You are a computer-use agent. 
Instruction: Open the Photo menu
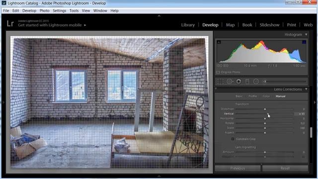(x=44, y=10)
